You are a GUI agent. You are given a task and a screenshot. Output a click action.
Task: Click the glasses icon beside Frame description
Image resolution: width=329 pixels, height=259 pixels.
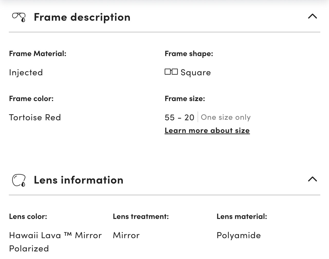point(19,17)
